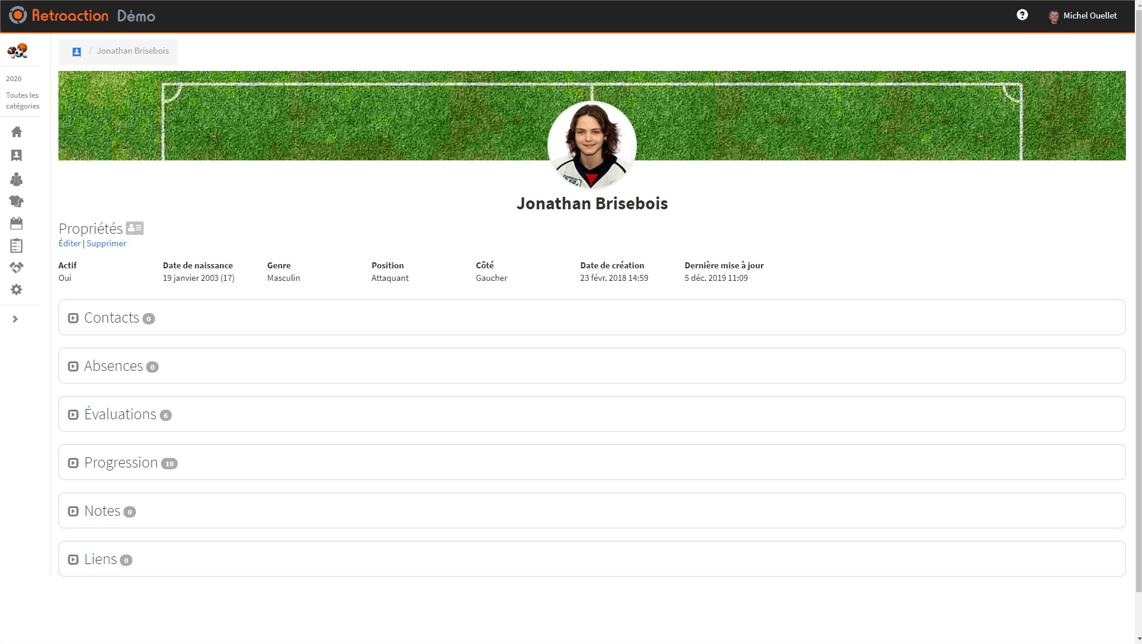Click the Éditer link

[70, 243]
